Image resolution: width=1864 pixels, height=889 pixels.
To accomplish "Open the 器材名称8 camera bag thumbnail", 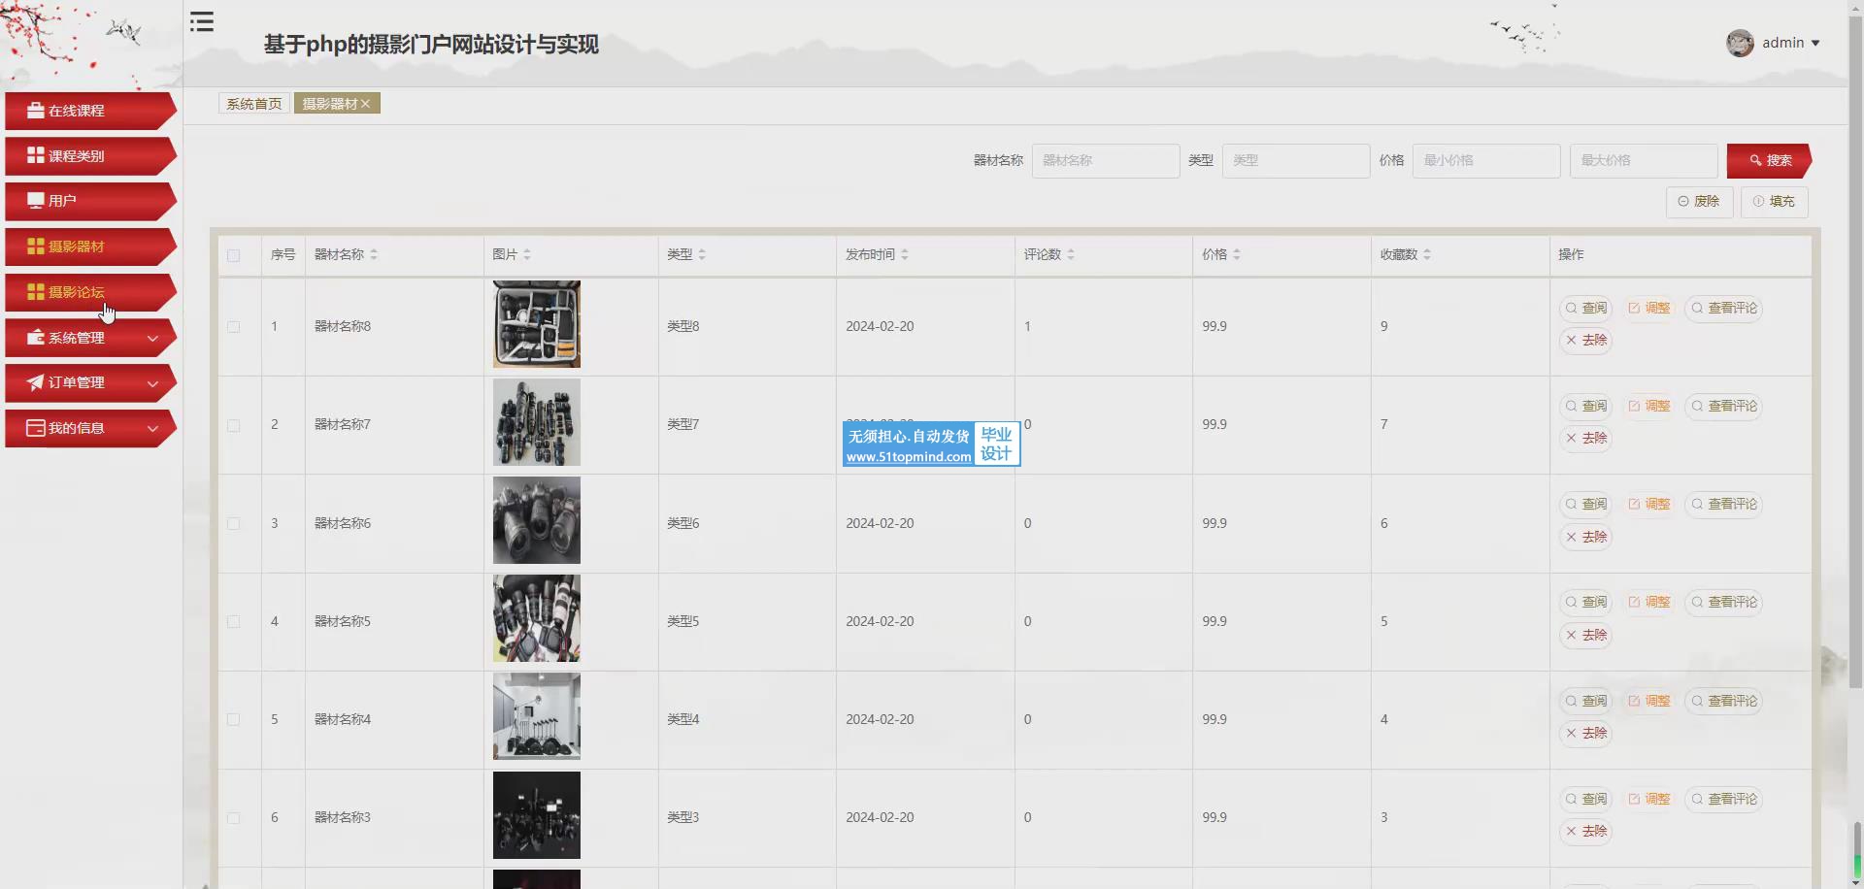I will click(x=537, y=324).
